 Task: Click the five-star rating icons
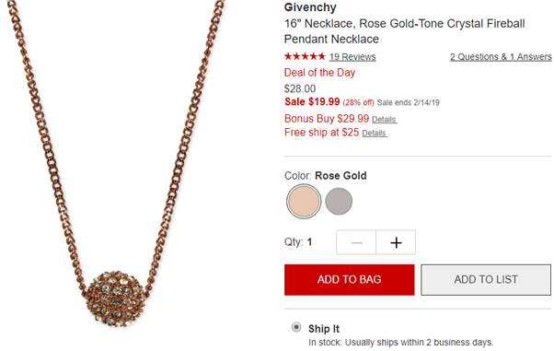(x=305, y=56)
